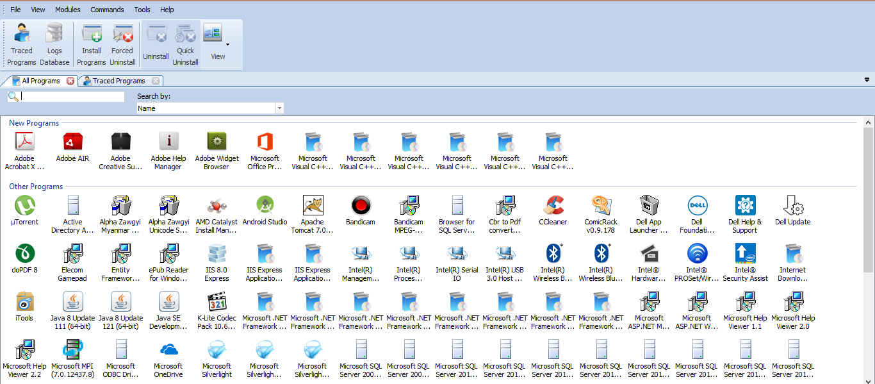Close the Traced Programs tab
This screenshot has height=384, width=875.
point(156,81)
